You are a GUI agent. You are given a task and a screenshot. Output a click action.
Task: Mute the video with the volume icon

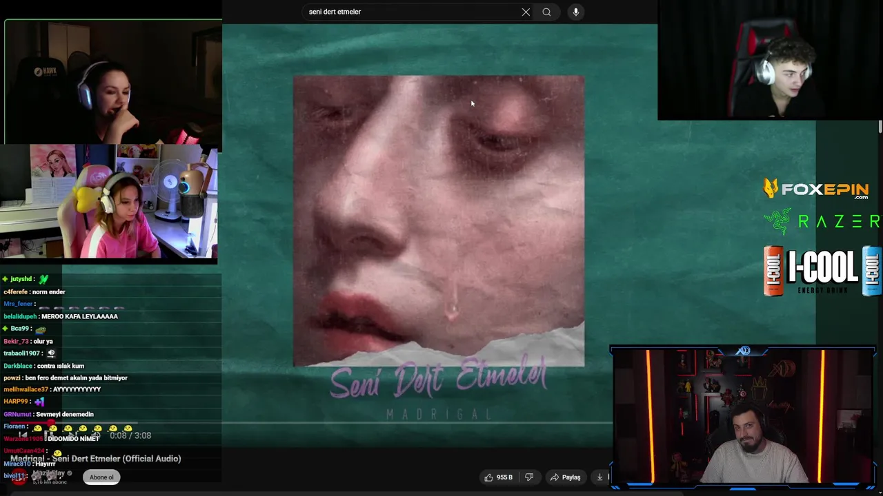click(95, 435)
